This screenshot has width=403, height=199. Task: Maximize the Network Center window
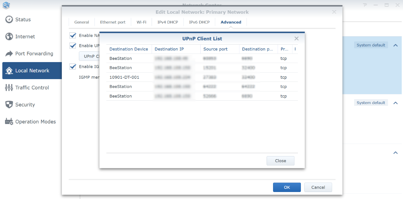(386, 5)
